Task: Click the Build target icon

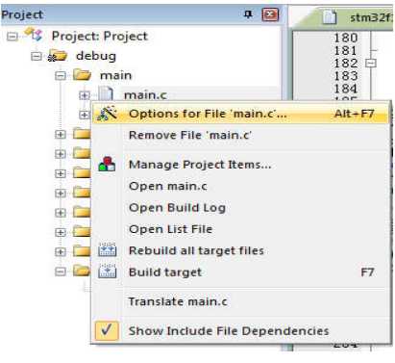Action: tap(107, 272)
